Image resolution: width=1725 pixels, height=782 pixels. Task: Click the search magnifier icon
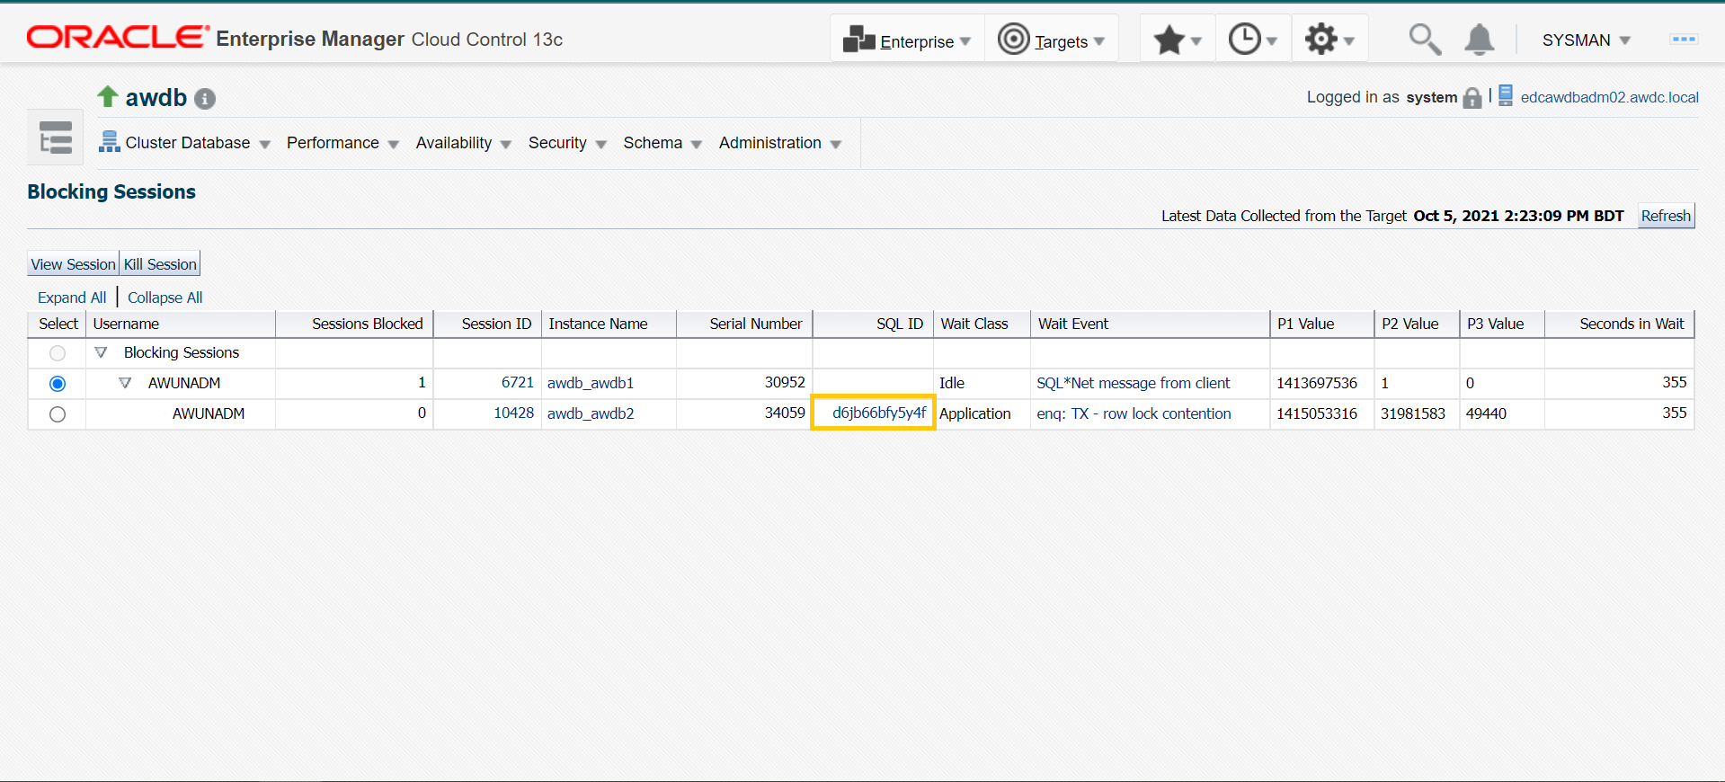tap(1425, 40)
